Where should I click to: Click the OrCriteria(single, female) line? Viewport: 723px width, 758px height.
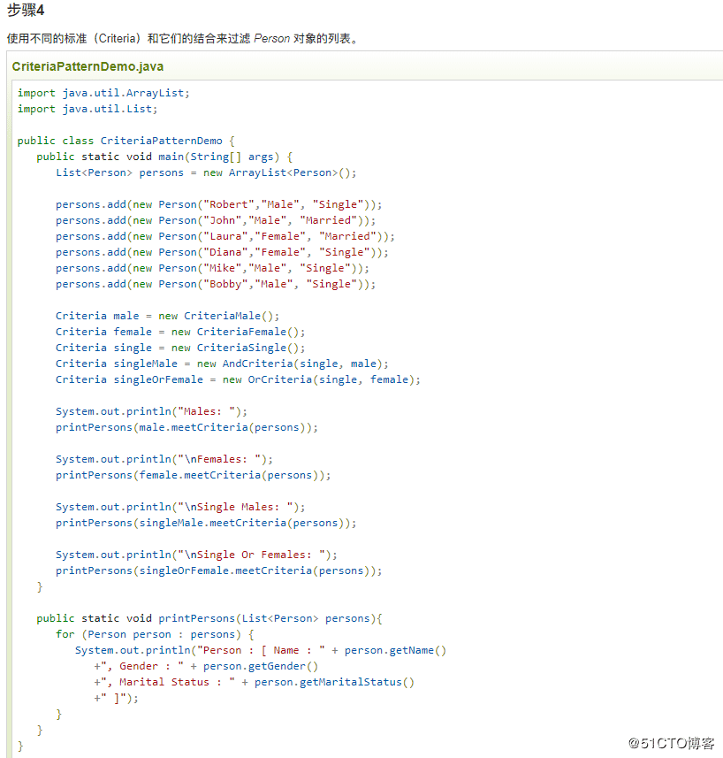[x=238, y=379]
